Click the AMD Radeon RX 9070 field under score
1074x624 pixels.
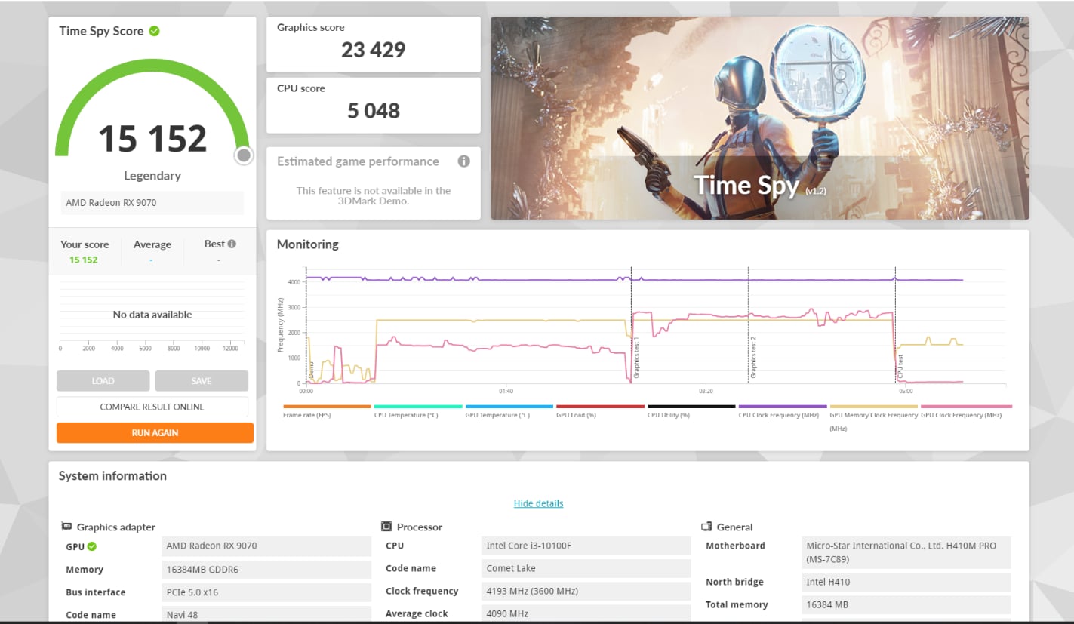[152, 202]
